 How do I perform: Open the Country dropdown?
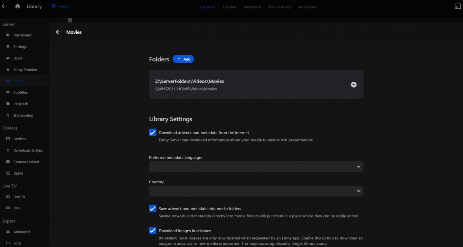click(256, 191)
